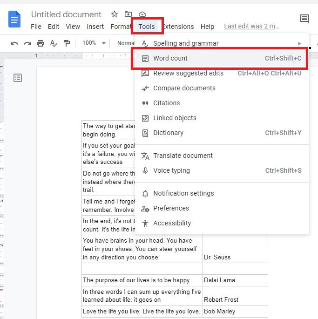Click the 'Bob Marley' table cell
This screenshot has width=318, height=319.
pos(235,311)
